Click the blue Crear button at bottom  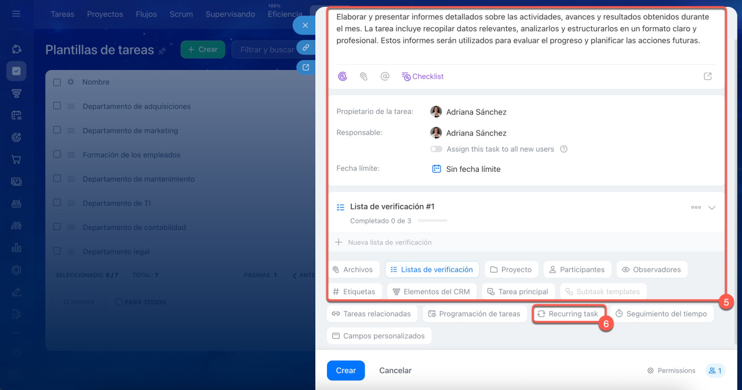tap(345, 370)
